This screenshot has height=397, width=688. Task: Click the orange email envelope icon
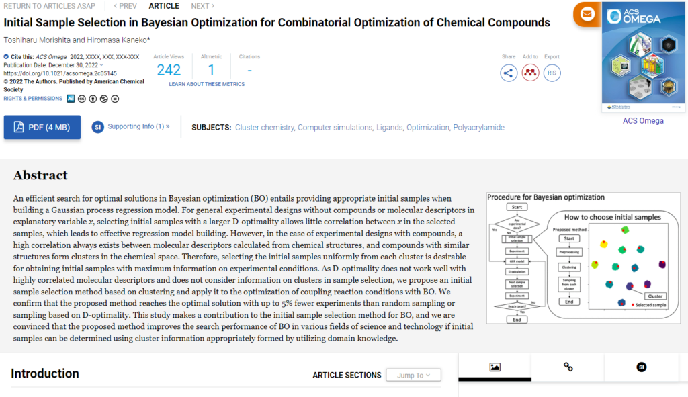(587, 13)
